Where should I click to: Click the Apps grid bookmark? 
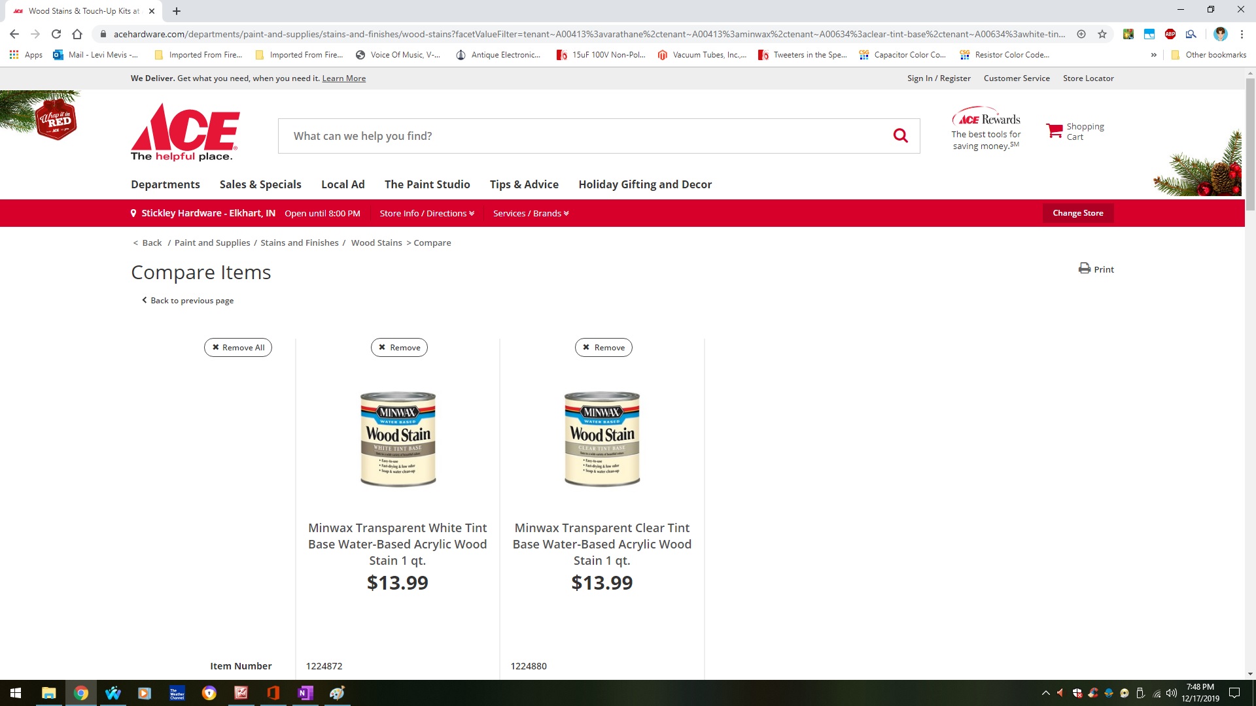[x=26, y=55]
